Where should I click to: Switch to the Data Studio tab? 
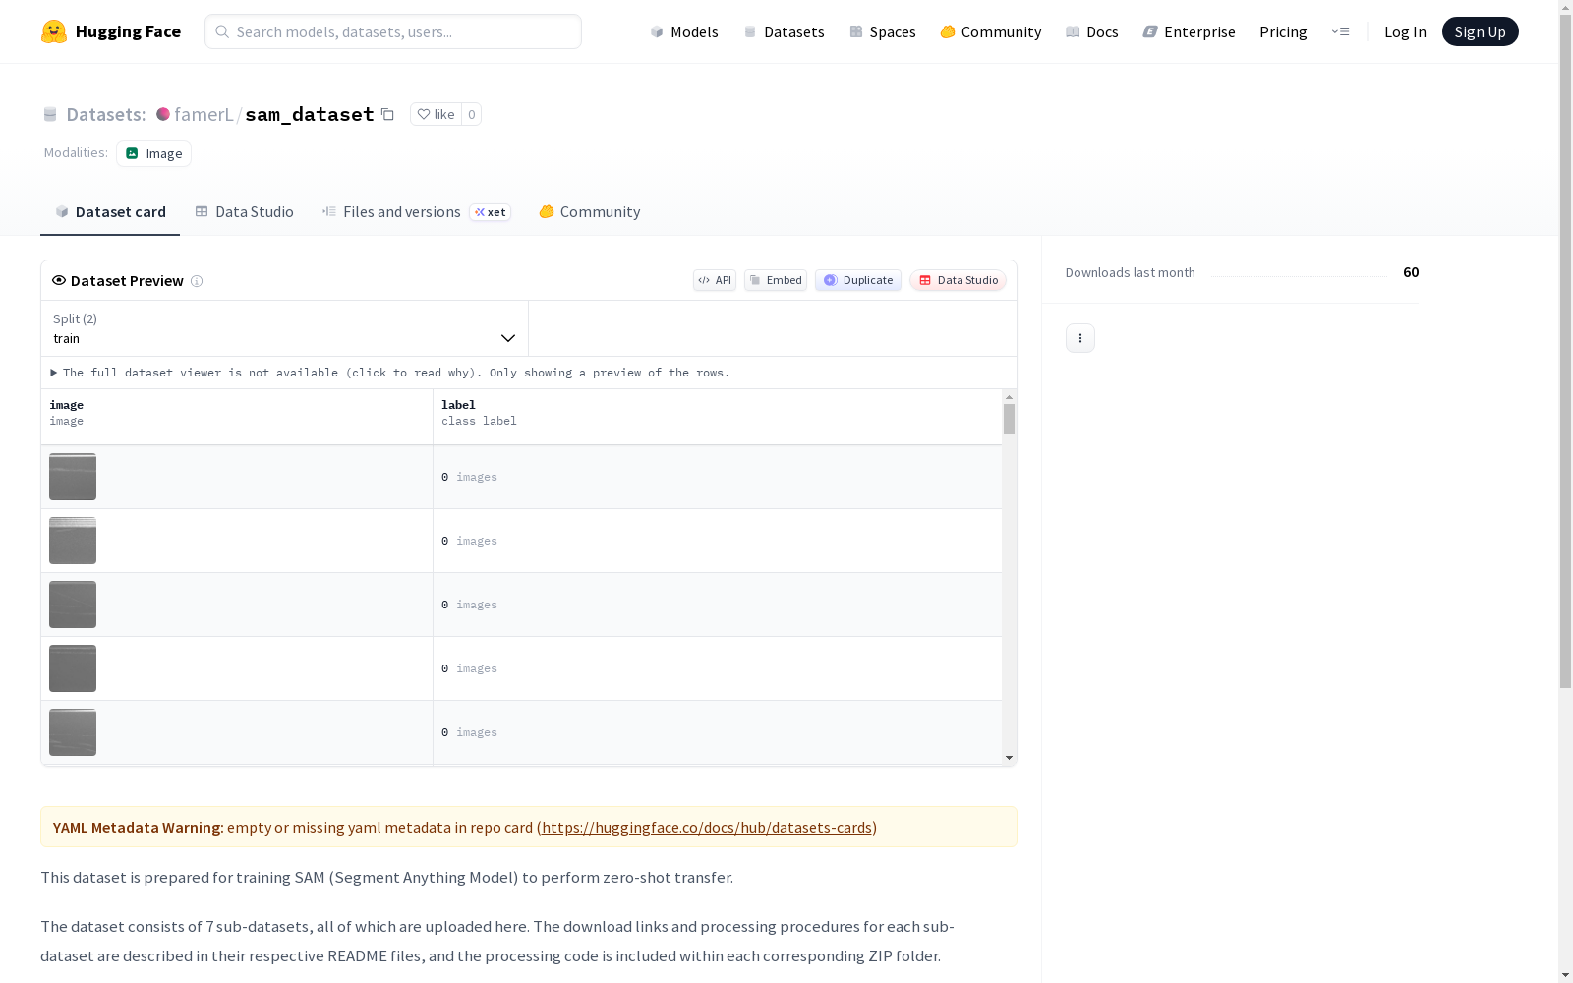(245, 212)
